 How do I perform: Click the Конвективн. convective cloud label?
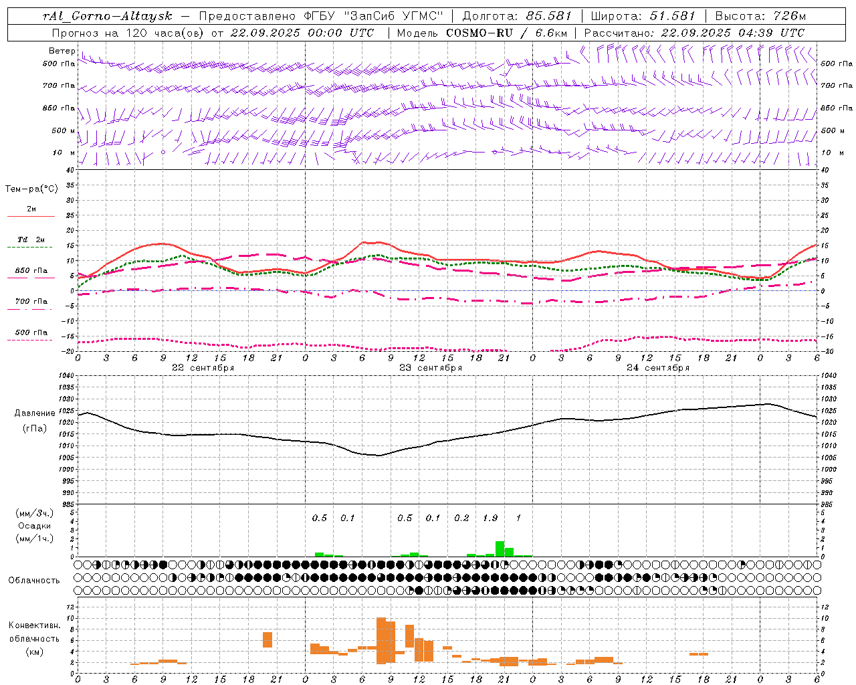click(35, 625)
